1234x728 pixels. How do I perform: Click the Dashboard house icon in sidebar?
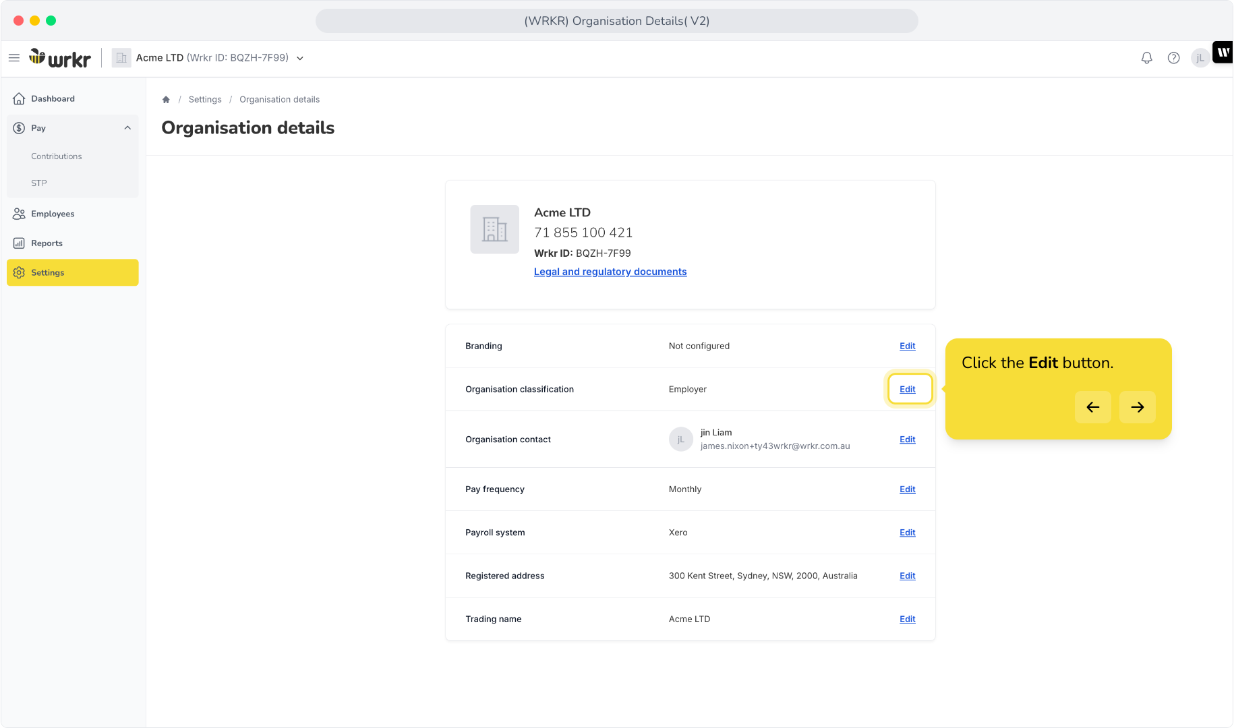click(x=19, y=98)
